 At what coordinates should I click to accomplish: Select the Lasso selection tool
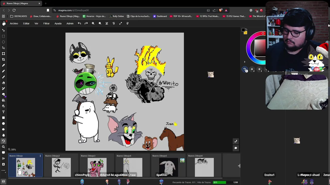click(x=3, y=48)
